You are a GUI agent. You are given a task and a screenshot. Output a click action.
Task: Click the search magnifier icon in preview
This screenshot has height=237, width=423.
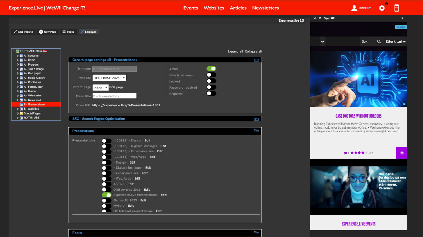pyautogui.click(x=379, y=41)
